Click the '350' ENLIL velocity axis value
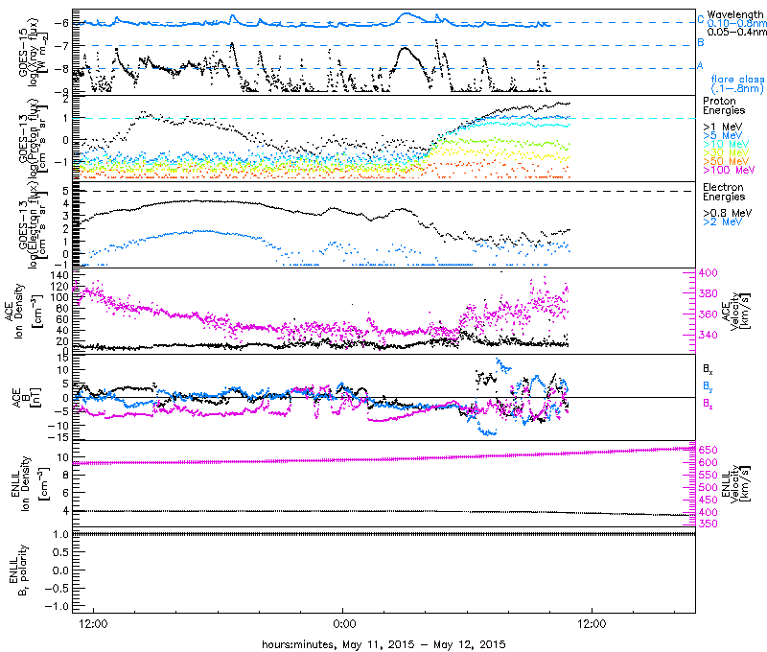Screen dimensions: 767x652 coord(709,524)
